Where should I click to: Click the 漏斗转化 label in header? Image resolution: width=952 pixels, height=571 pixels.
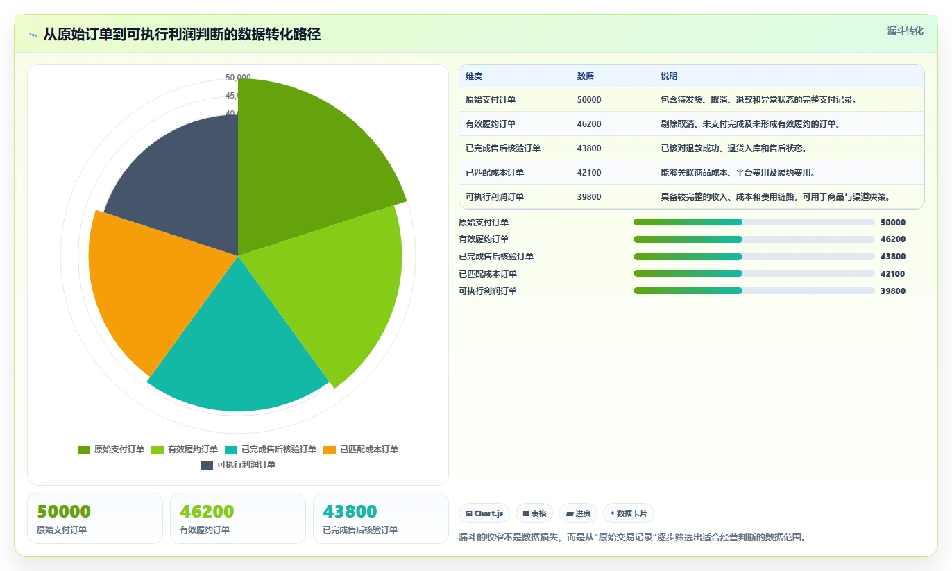pos(906,31)
